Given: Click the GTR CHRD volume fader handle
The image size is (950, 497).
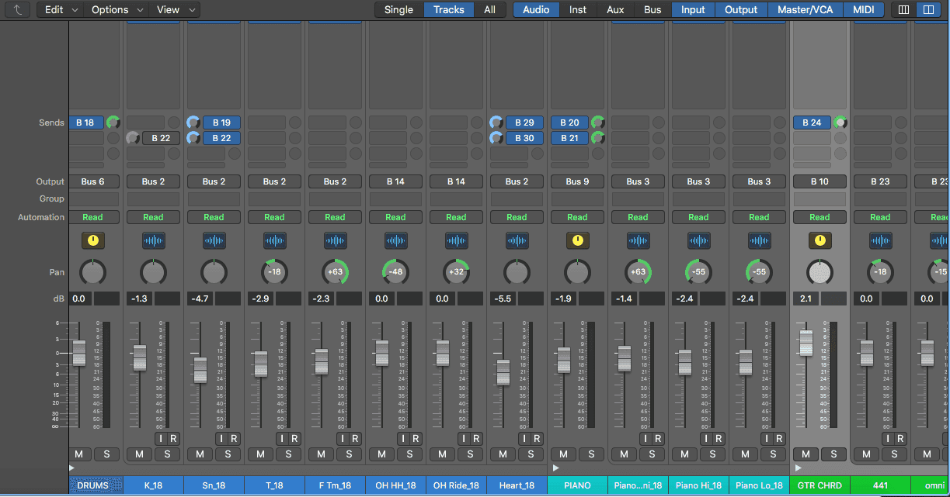Looking at the screenshot, I should pyautogui.click(x=806, y=342).
